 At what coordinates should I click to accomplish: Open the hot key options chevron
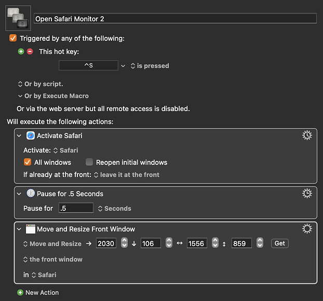123,66
